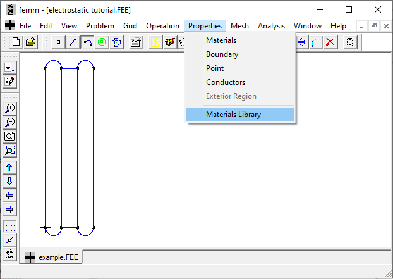
Task: Toggle the Snap to grid button
Action: (10, 240)
